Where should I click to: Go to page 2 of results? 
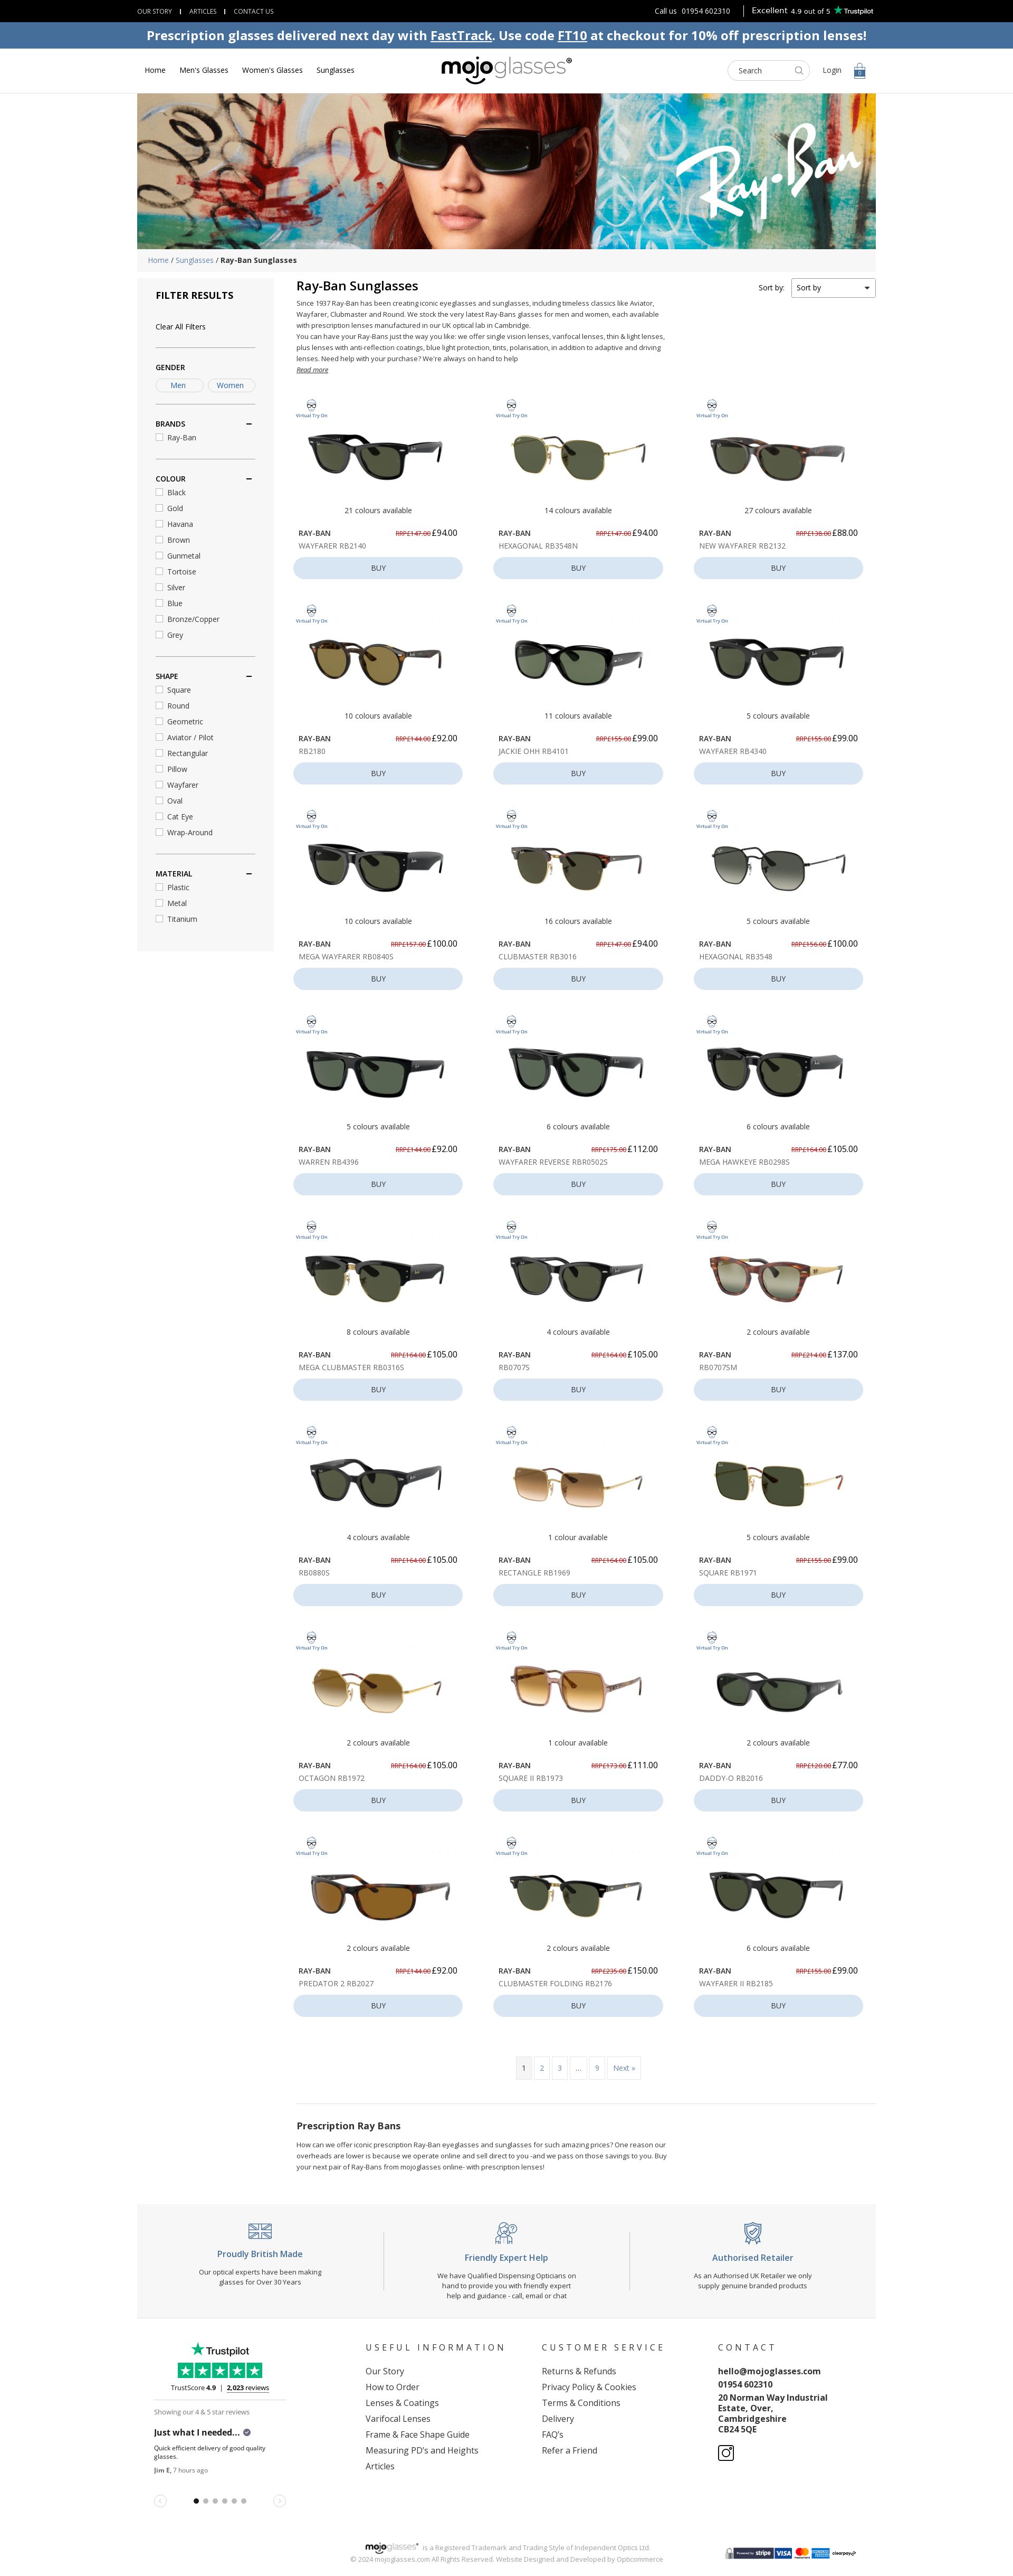pyautogui.click(x=541, y=2068)
